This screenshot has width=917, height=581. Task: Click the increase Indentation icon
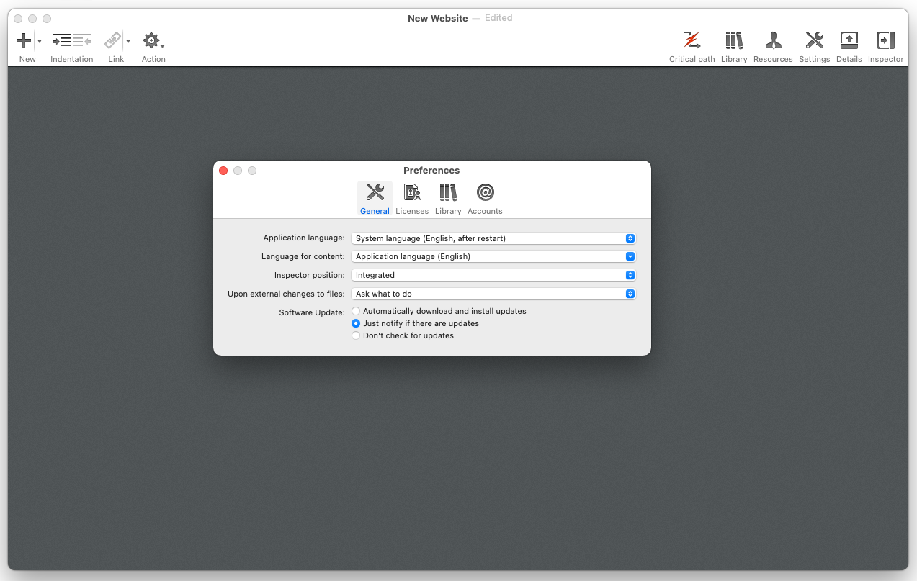click(x=62, y=41)
